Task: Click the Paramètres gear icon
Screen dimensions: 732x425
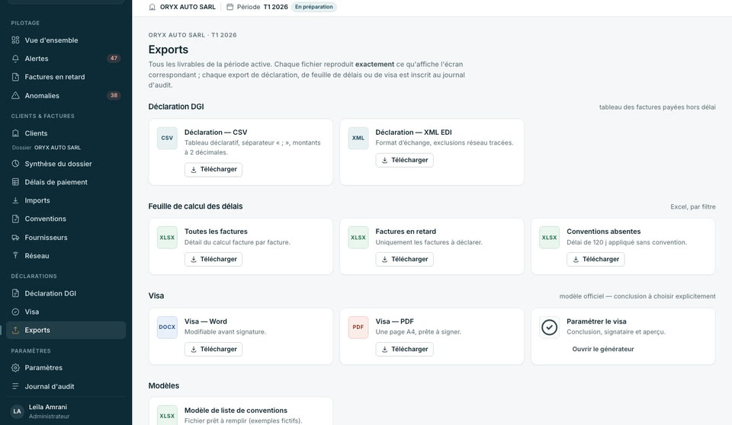Action: (x=15, y=368)
